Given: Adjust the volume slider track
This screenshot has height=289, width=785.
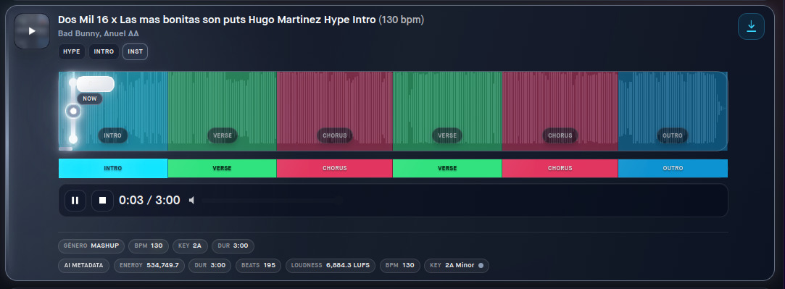Looking at the screenshot, I should (272, 201).
